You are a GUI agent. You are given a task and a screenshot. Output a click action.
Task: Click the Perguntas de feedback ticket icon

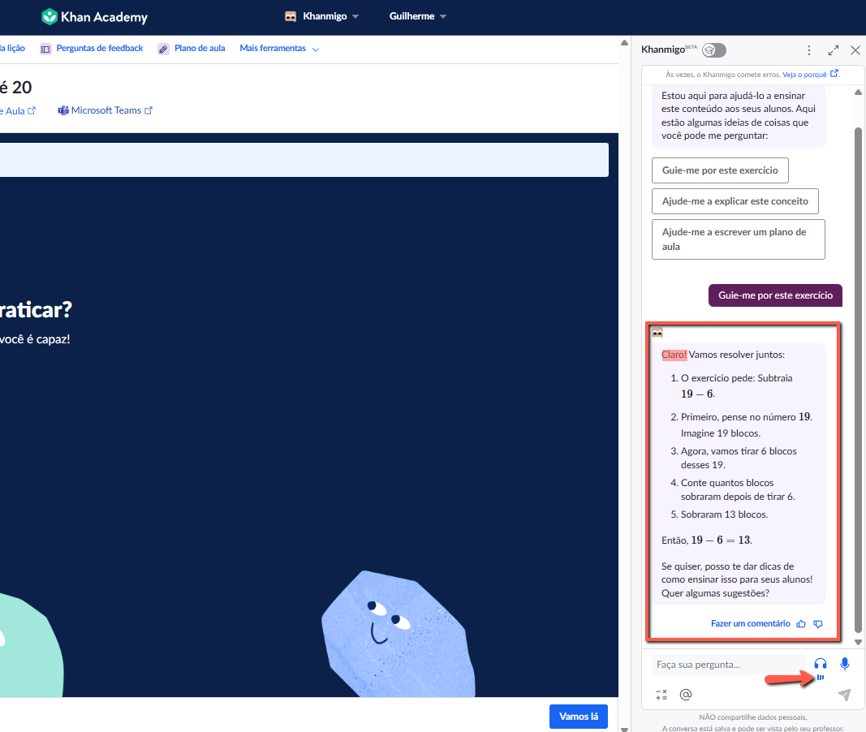point(45,50)
